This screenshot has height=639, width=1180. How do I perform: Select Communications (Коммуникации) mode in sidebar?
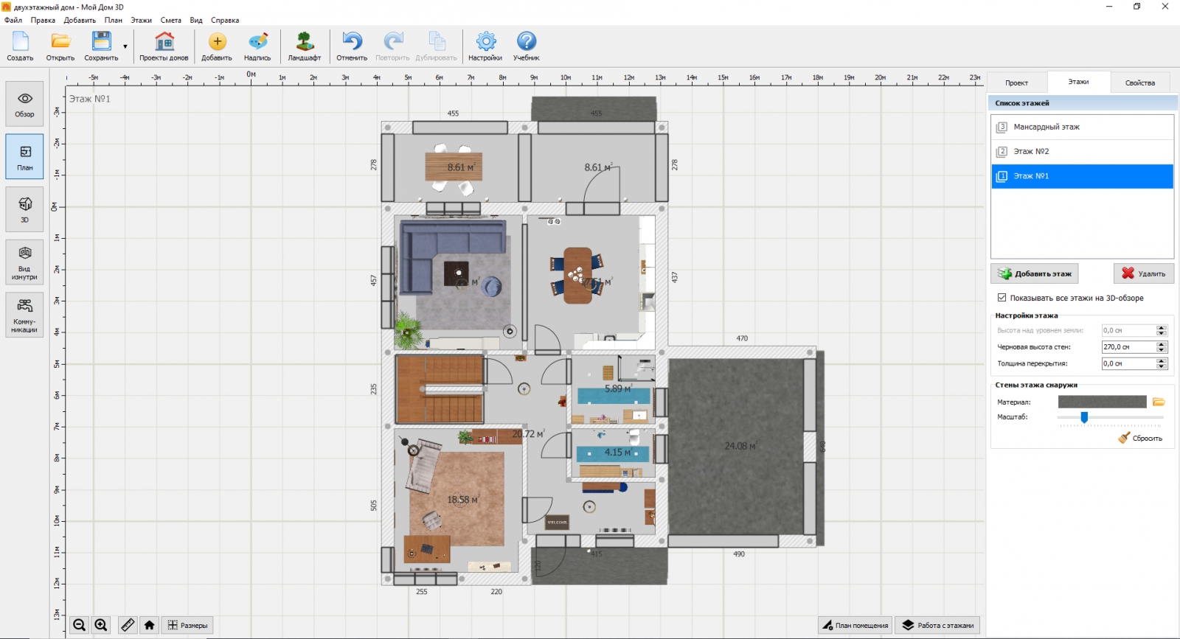pyautogui.click(x=25, y=315)
